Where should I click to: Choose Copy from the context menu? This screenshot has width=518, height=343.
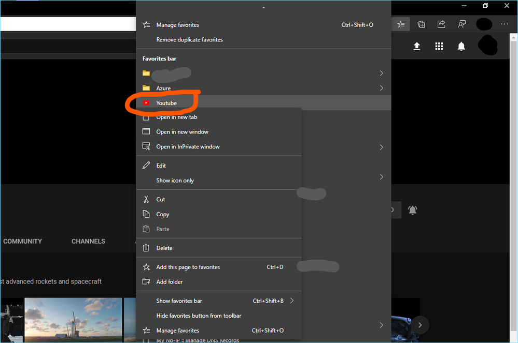(219, 214)
